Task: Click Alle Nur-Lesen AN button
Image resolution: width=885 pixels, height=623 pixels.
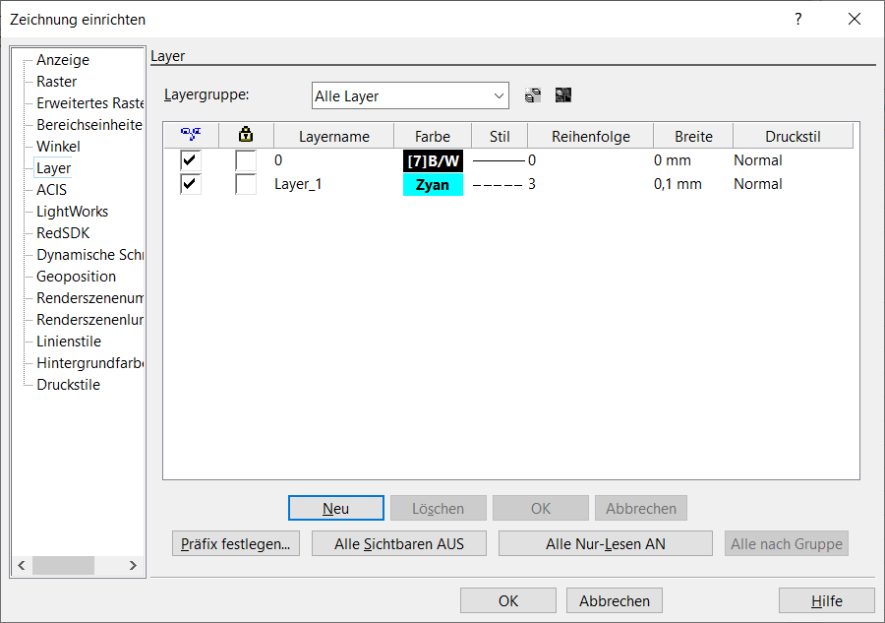Action: click(x=605, y=544)
